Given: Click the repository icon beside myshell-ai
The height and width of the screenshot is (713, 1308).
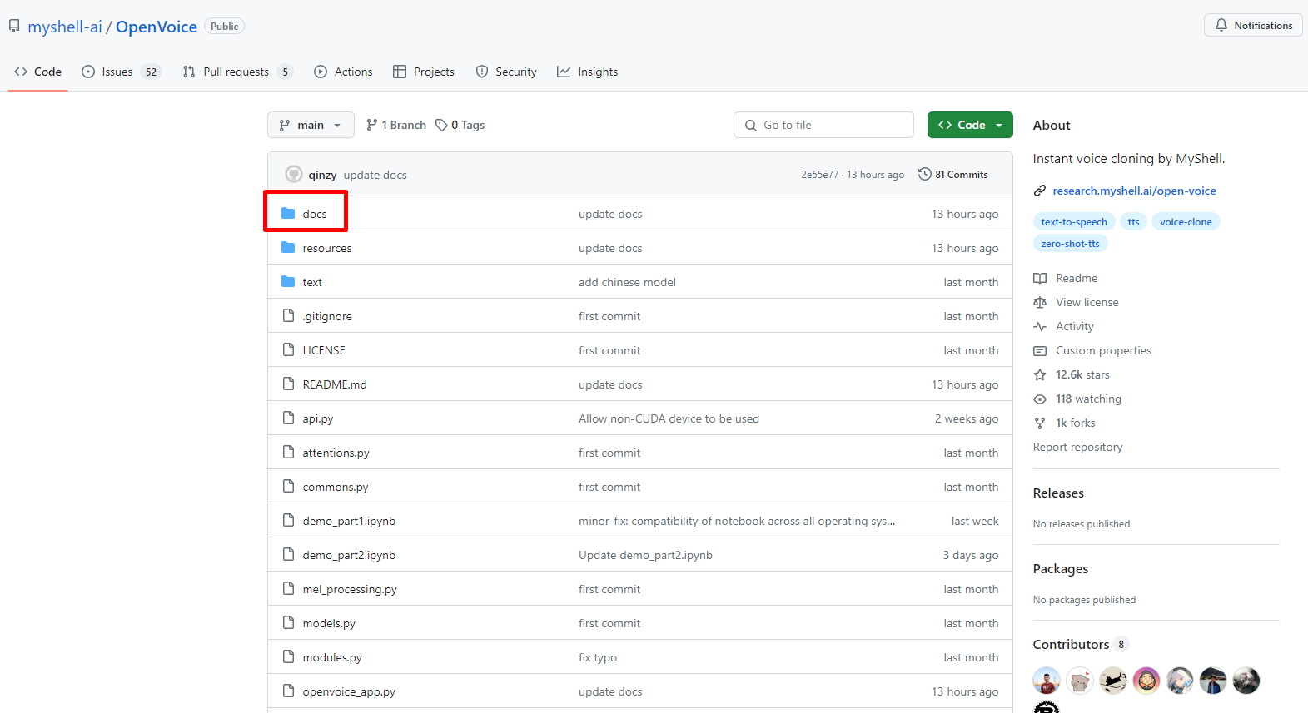Looking at the screenshot, I should click(x=14, y=27).
